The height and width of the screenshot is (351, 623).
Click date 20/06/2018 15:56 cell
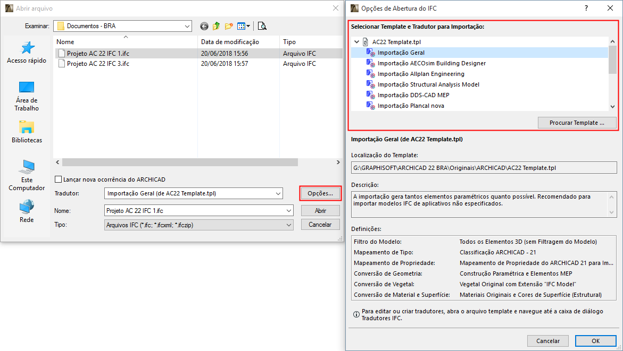point(225,53)
